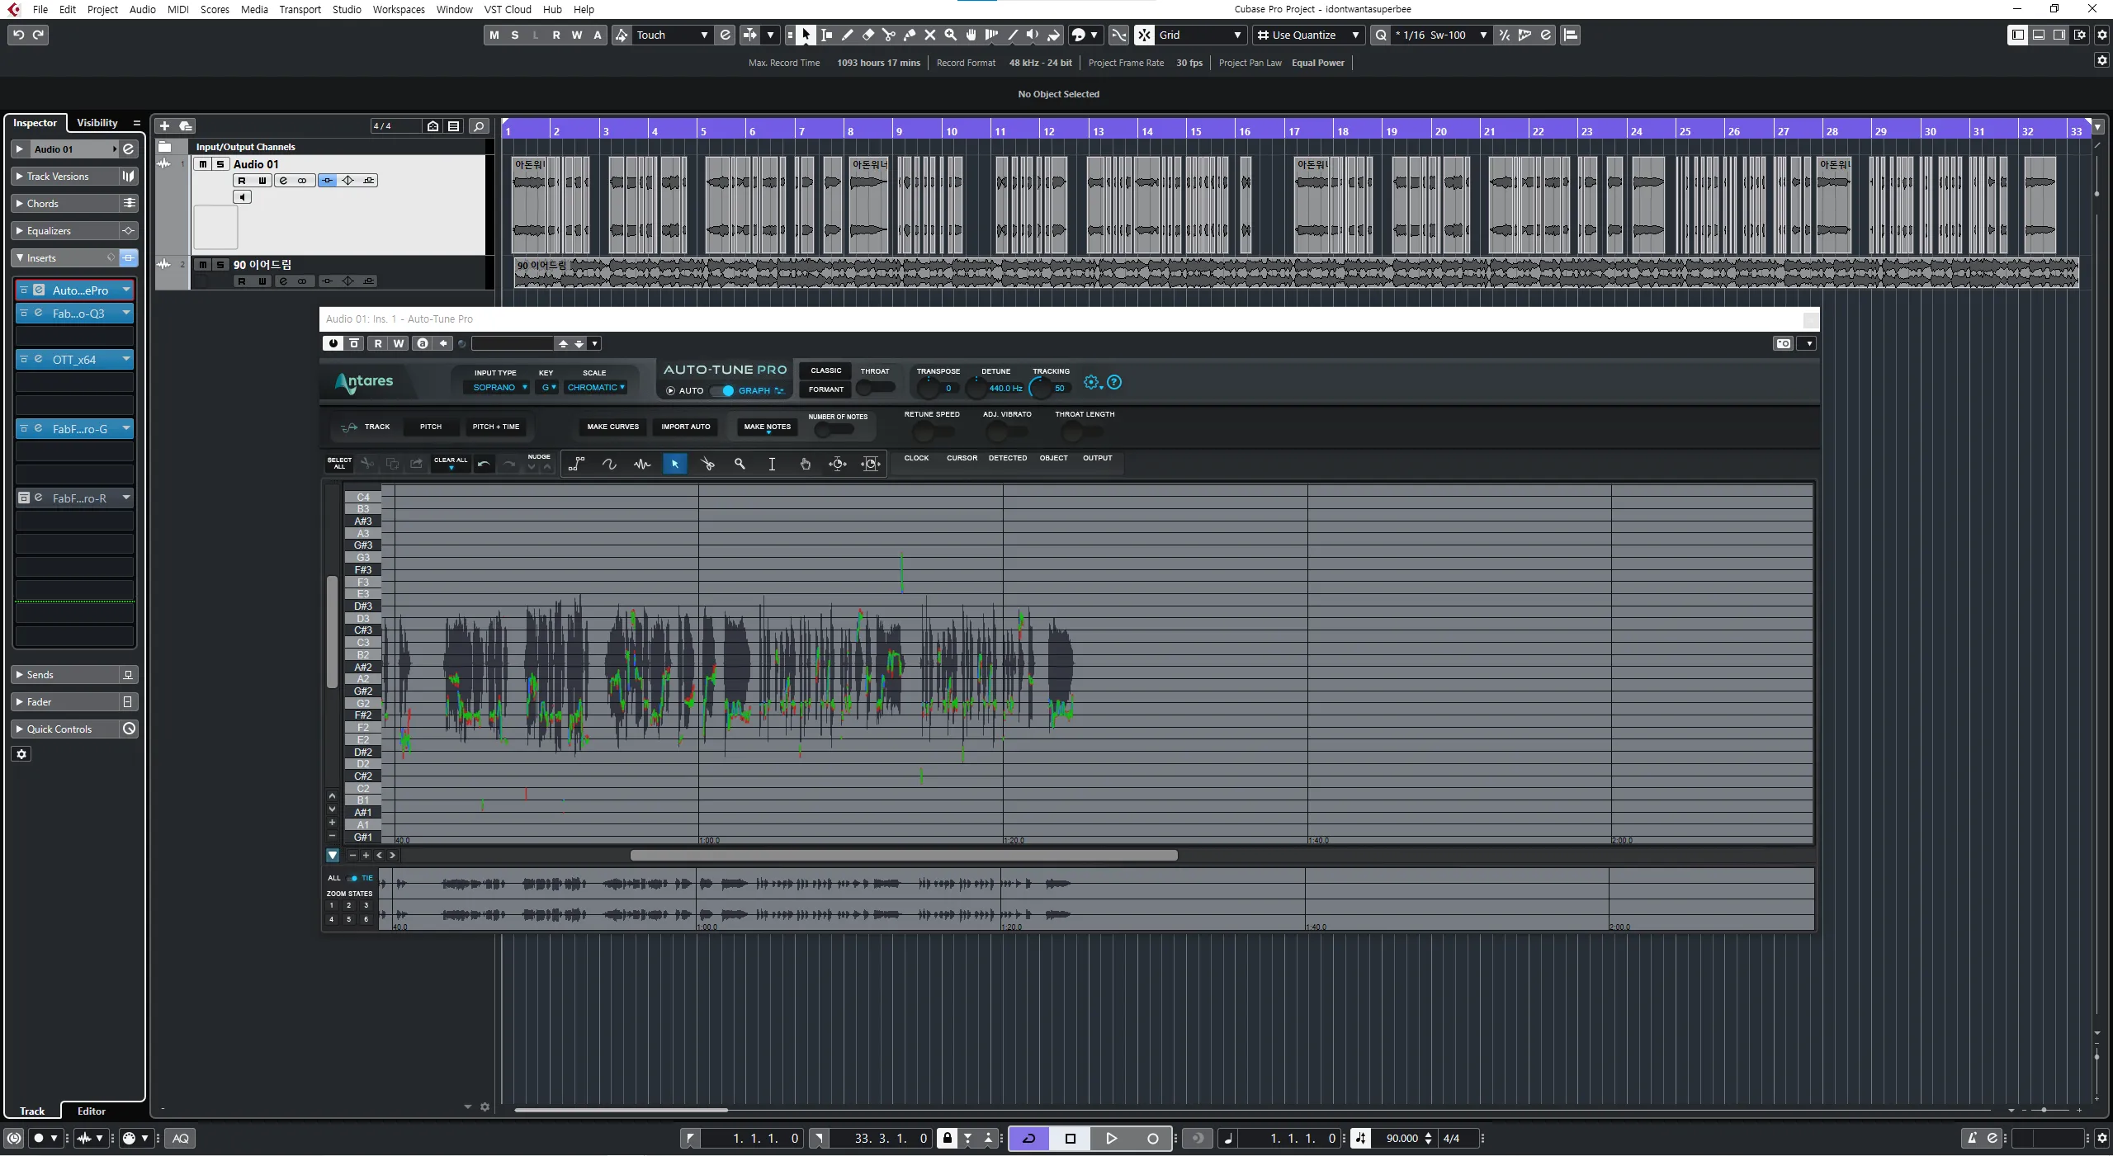This screenshot has width=2113, height=1156.
Task: Adjust the Tracking knob
Action: (1041, 388)
